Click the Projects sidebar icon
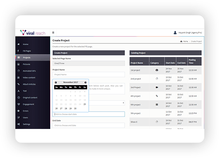220x158 pixels. click(19, 58)
